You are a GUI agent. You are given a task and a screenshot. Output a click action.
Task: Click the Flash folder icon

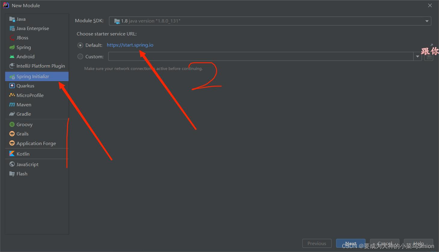click(x=12, y=174)
